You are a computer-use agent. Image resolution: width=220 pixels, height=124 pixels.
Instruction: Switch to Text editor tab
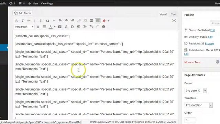pos(174,14)
